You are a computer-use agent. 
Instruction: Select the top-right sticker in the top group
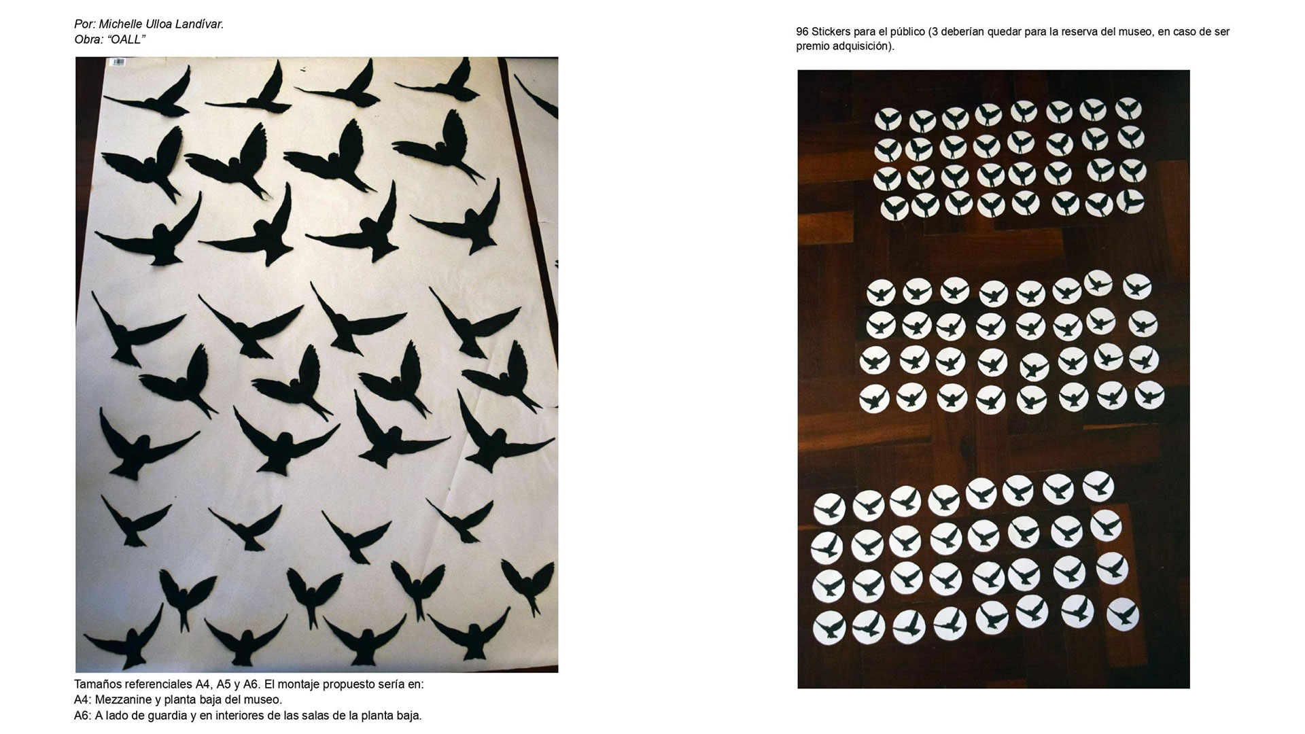pos(1128,108)
